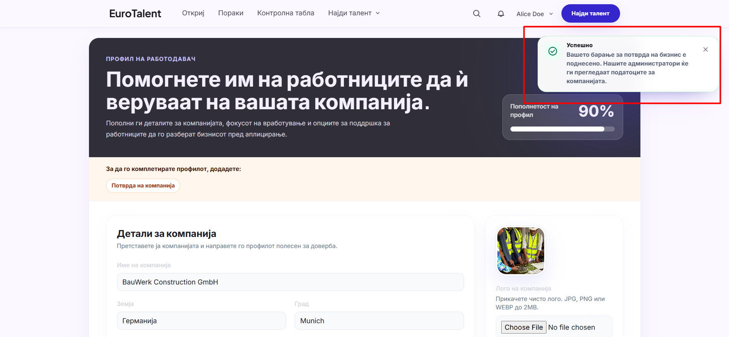Click the Потврда на компанија chip
Image resolution: width=729 pixels, height=337 pixels.
click(143, 186)
